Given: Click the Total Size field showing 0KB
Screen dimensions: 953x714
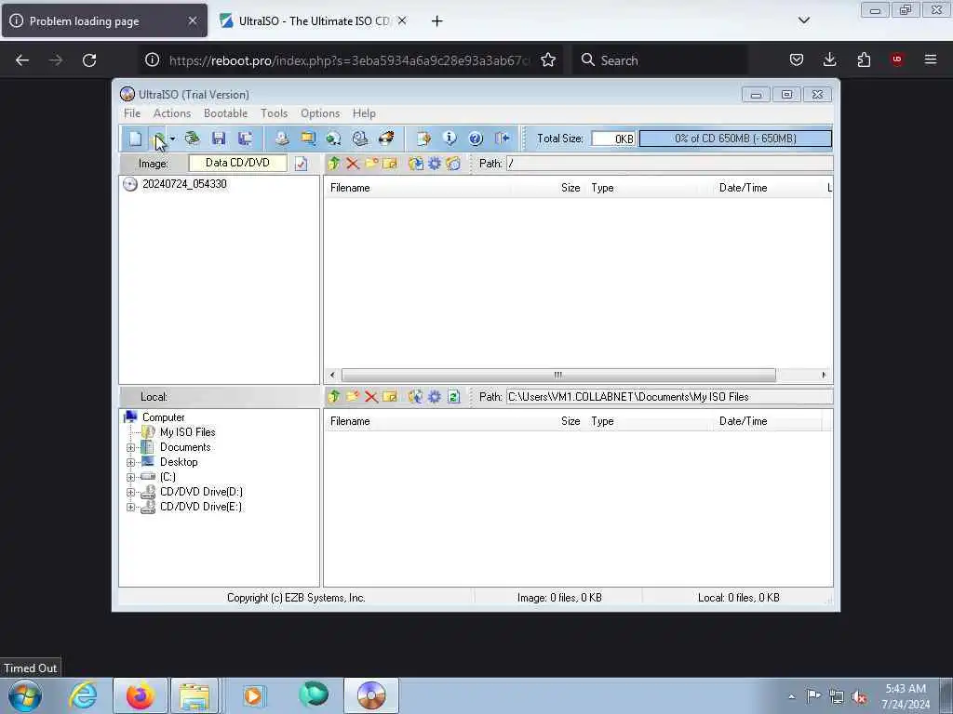Looking at the screenshot, I should 613,139.
